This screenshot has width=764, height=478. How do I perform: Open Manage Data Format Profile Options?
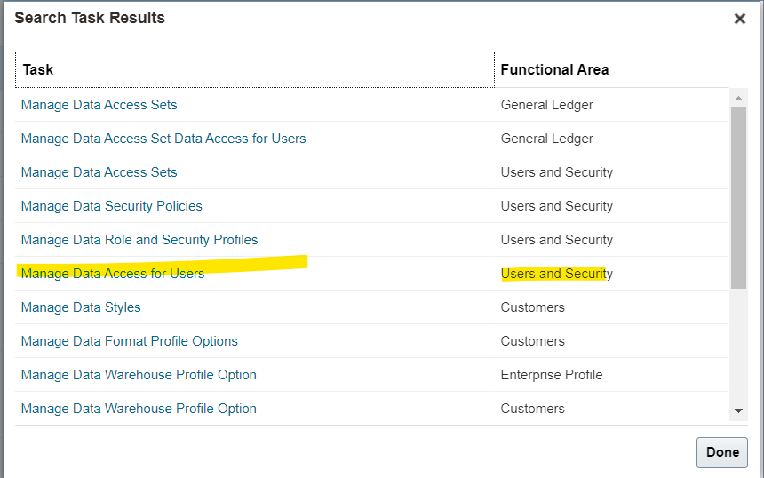pyautogui.click(x=129, y=341)
